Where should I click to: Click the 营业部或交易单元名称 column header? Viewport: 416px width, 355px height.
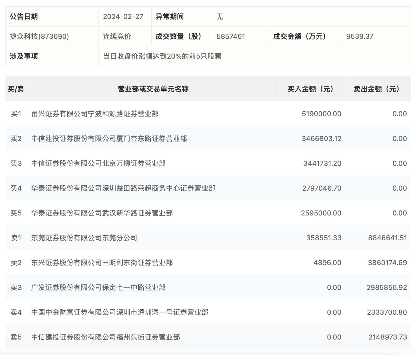click(x=153, y=89)
